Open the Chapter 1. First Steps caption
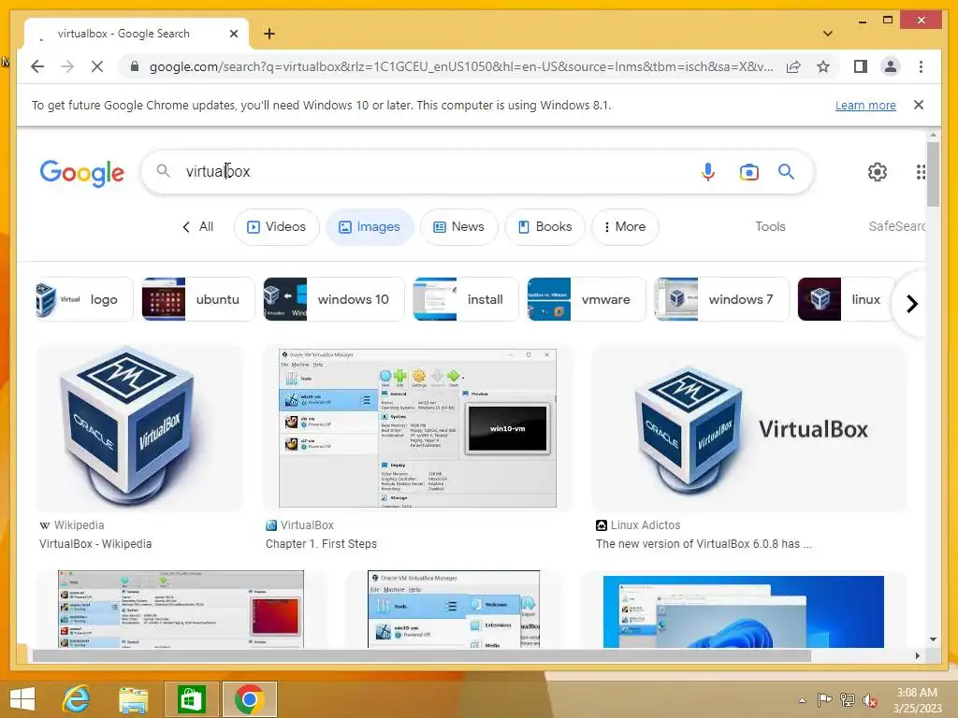958x718 pixels. (x=321, y=543)
